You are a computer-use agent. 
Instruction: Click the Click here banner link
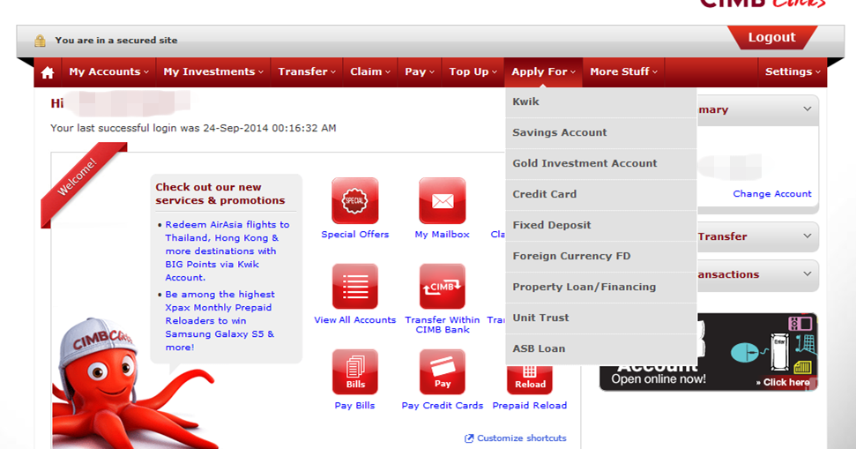783,382
